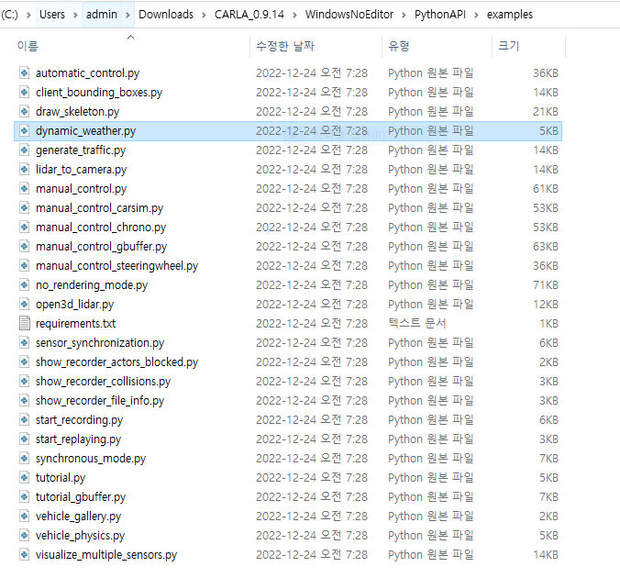Click the 61KB size of manual_control.py
Image resolution: width=620 pixels, height=578 pixels.
(x=546, y=189)
